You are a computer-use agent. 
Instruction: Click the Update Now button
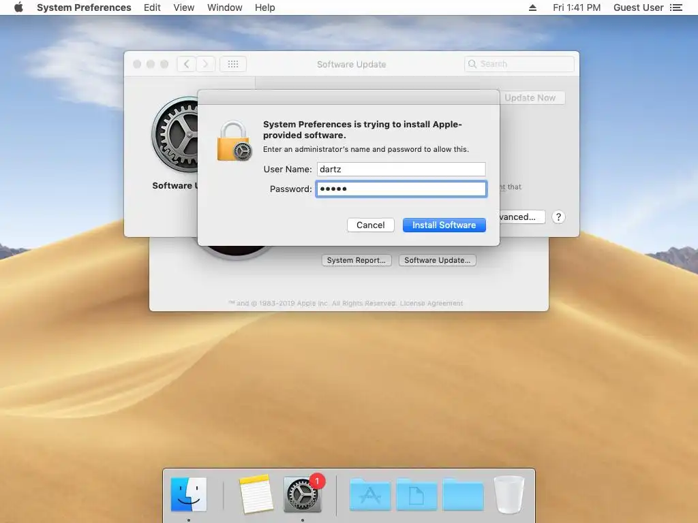[532, 98]
